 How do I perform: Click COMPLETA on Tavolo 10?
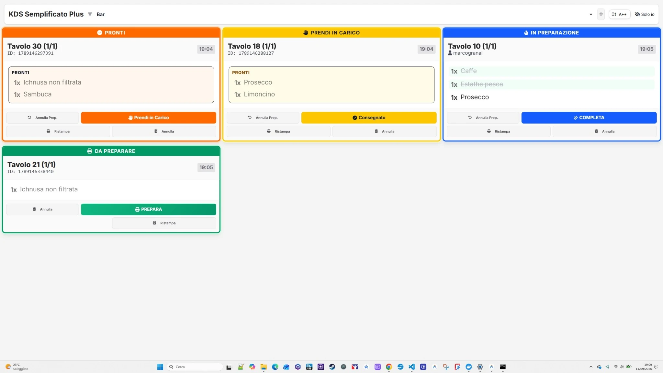click(x=589, y=118)
